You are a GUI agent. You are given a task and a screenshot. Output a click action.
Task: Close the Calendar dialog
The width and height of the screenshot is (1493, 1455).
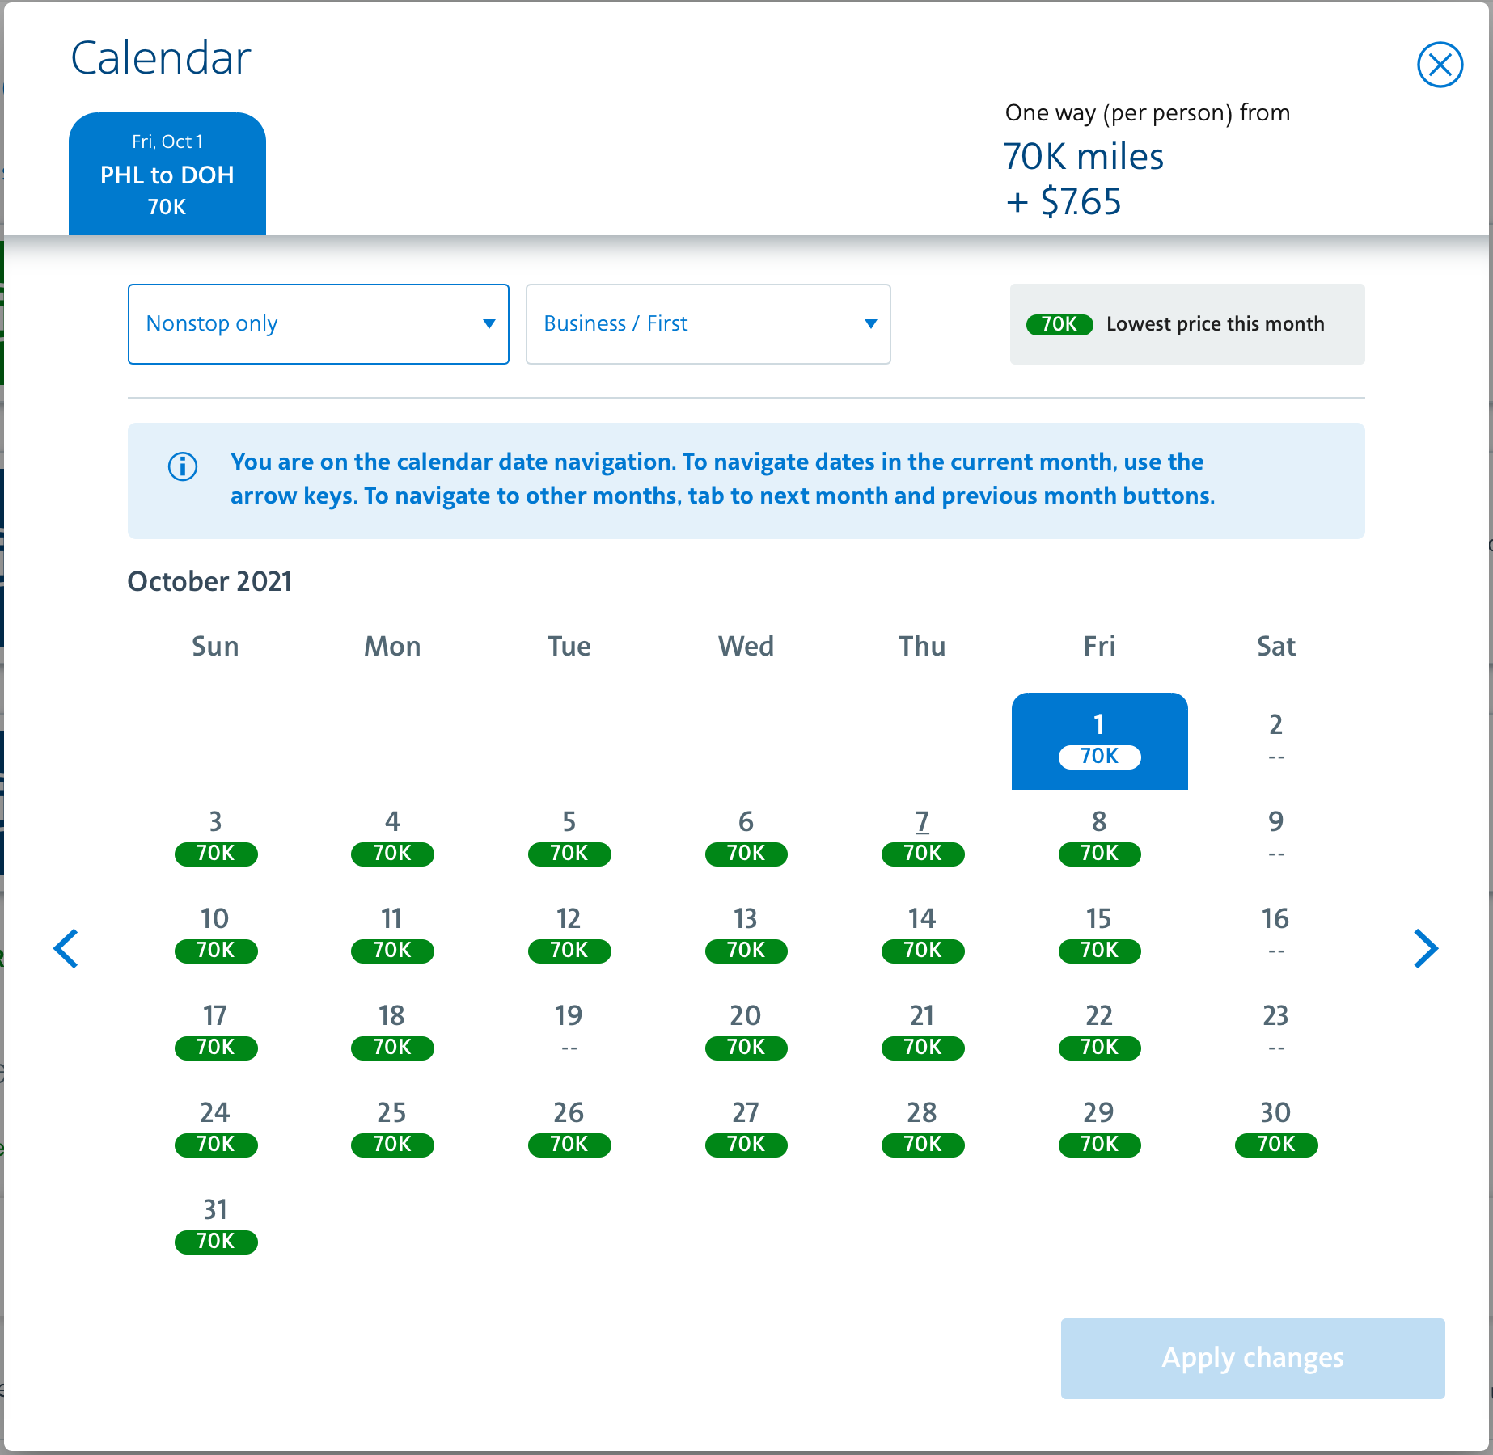pos(1440,65)
